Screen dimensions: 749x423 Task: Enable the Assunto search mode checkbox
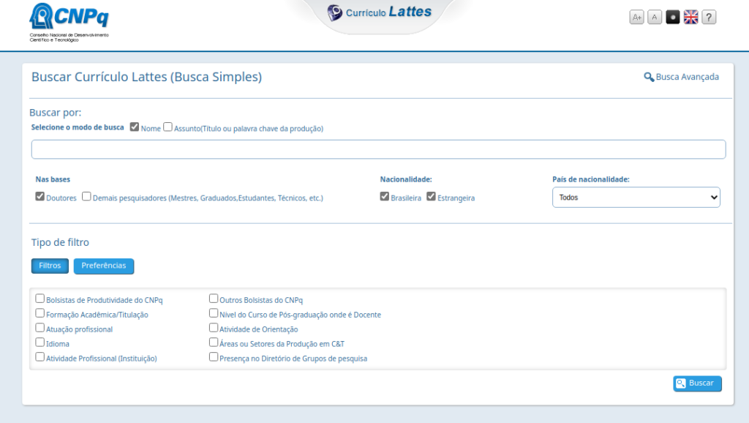[x=168, y=127]
